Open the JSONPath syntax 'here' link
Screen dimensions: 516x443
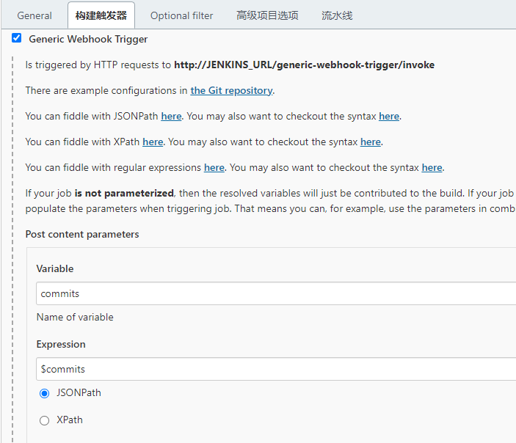389,117
